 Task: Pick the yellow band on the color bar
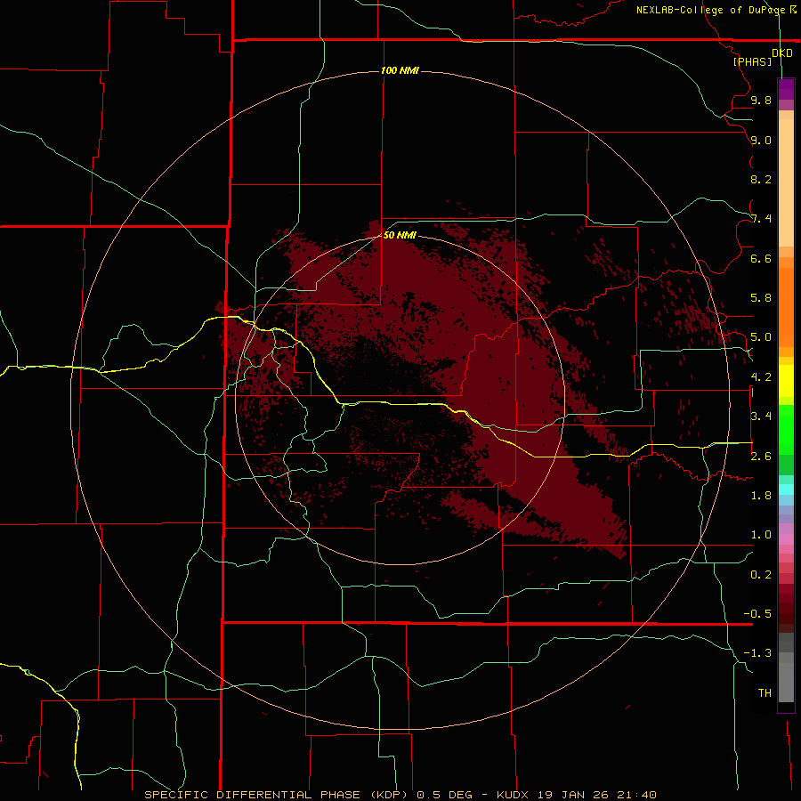[x=786, y=381]
